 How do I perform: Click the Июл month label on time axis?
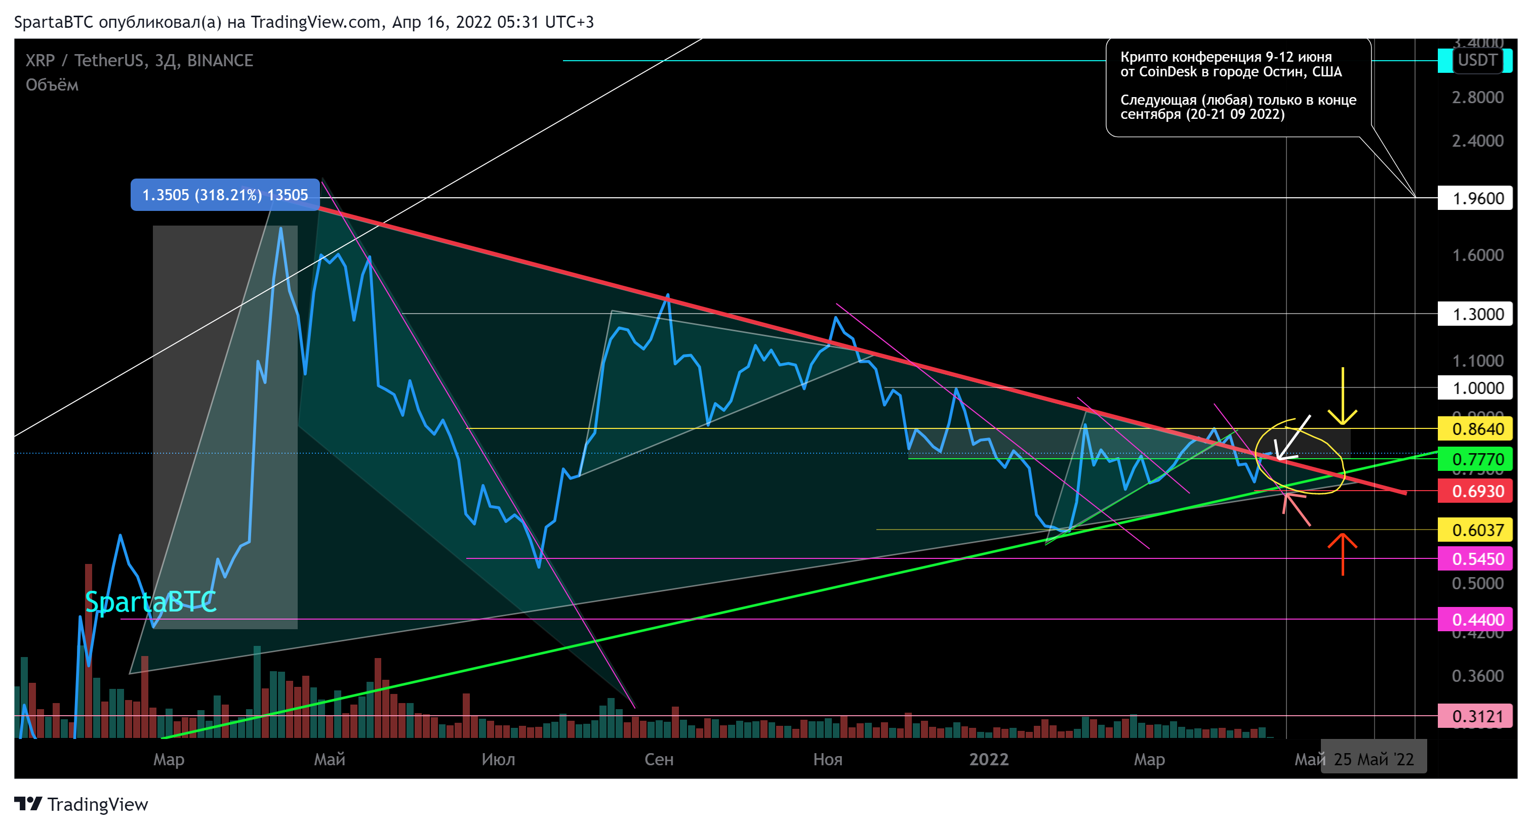tap(498, 759)
